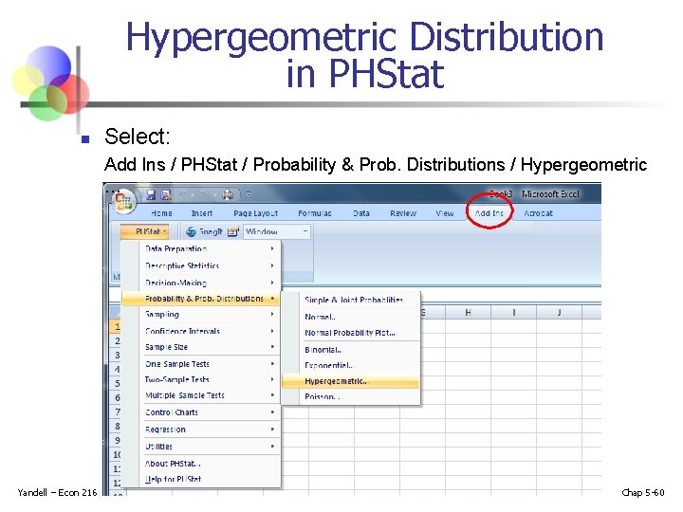Open the Acrobat ribbon tab
This screenshot has width=683, height=512.
[x=539, y=213]
